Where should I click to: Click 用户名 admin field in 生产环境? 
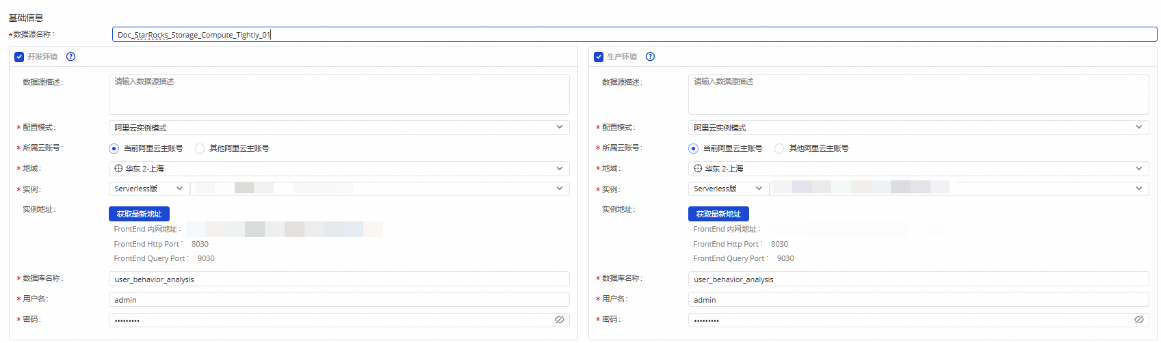coord(919,299)
